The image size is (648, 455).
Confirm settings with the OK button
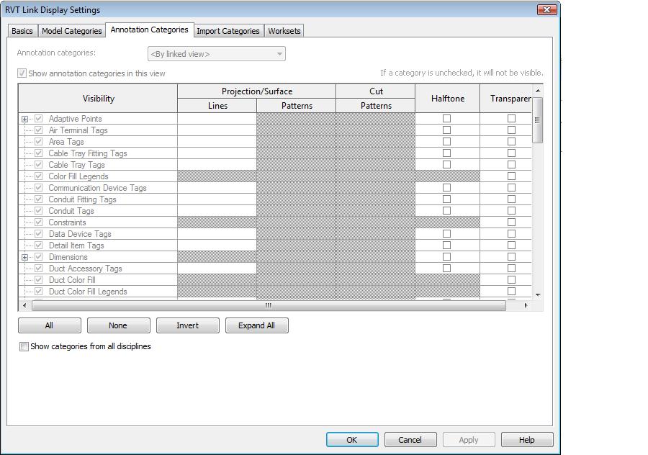pos(351,440)
